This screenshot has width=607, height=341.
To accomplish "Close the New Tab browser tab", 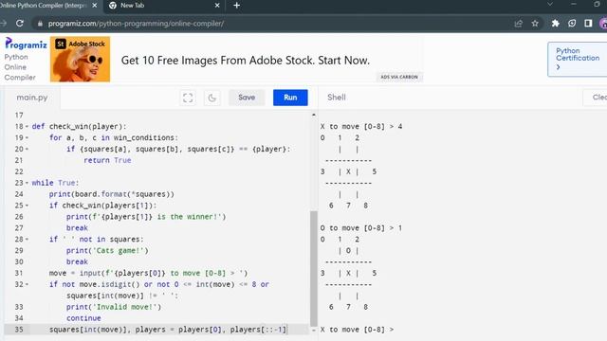I will pyautogui.click(x=217, y=6).
